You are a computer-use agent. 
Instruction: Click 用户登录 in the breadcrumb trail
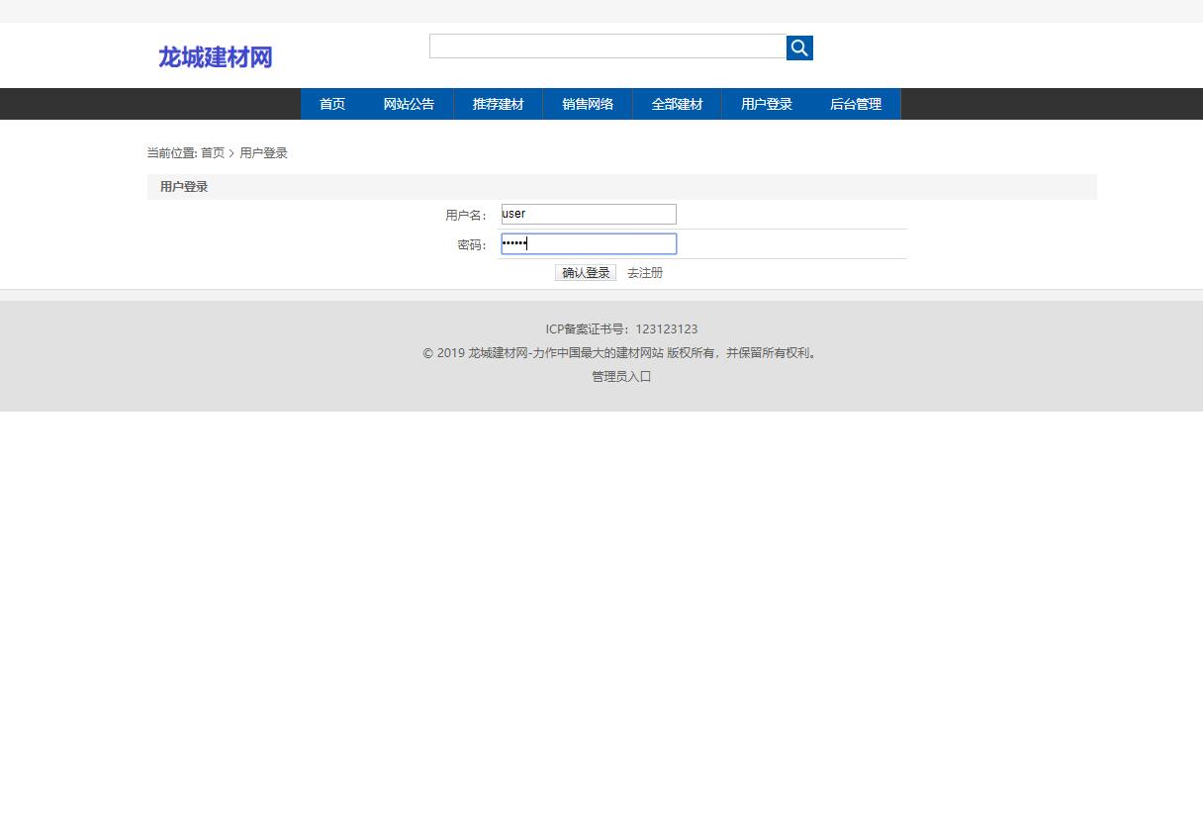[x=262, y=152]
